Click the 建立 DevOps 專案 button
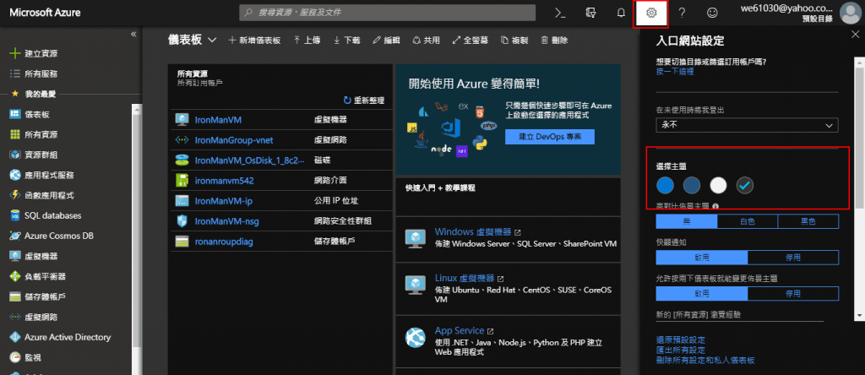Image resolution: width=865 pixels, height=375 pixels. pyautogui.click(x=549, y=137)
